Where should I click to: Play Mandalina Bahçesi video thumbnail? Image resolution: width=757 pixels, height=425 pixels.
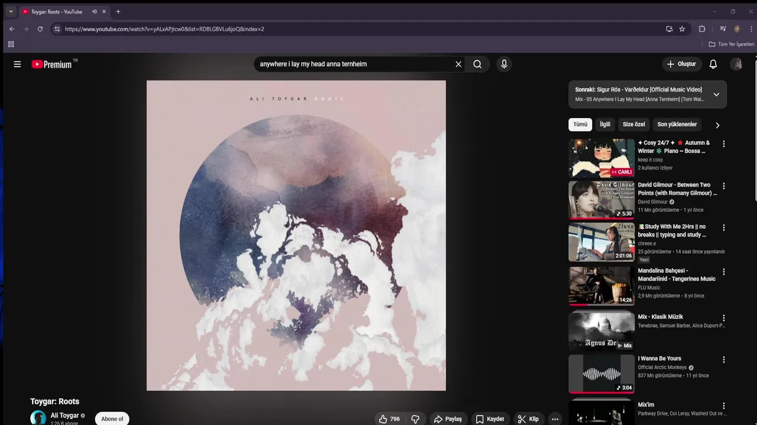[x=601, y=286]
